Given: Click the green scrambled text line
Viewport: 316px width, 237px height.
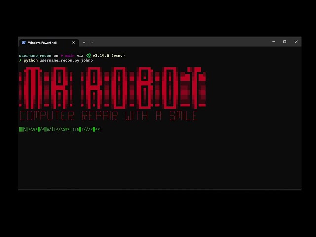Looking at the screenshot, I should coord(60,129).
